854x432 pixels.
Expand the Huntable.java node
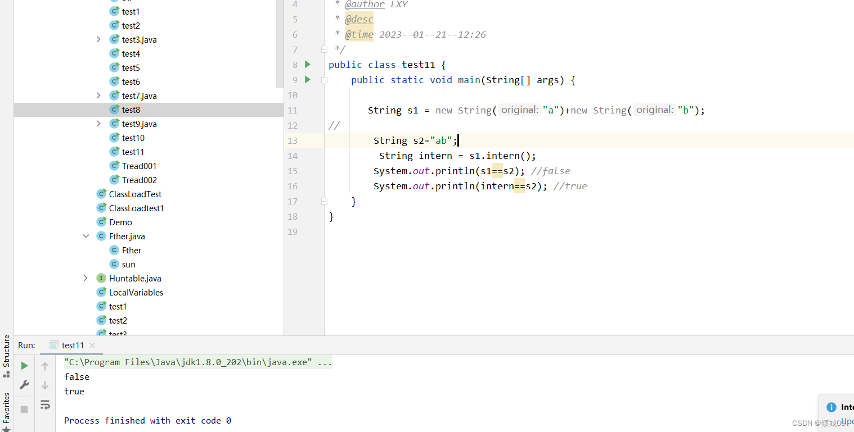tap(86, 278)
